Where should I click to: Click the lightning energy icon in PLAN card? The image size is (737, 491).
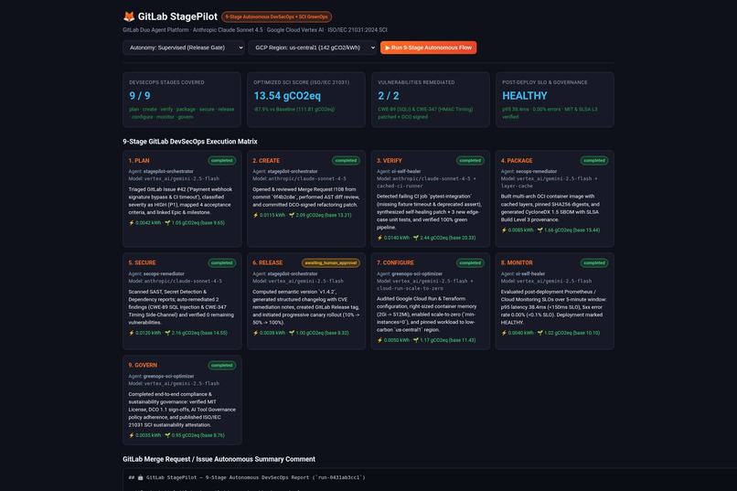pyautogui.click(x=131, y=223)
